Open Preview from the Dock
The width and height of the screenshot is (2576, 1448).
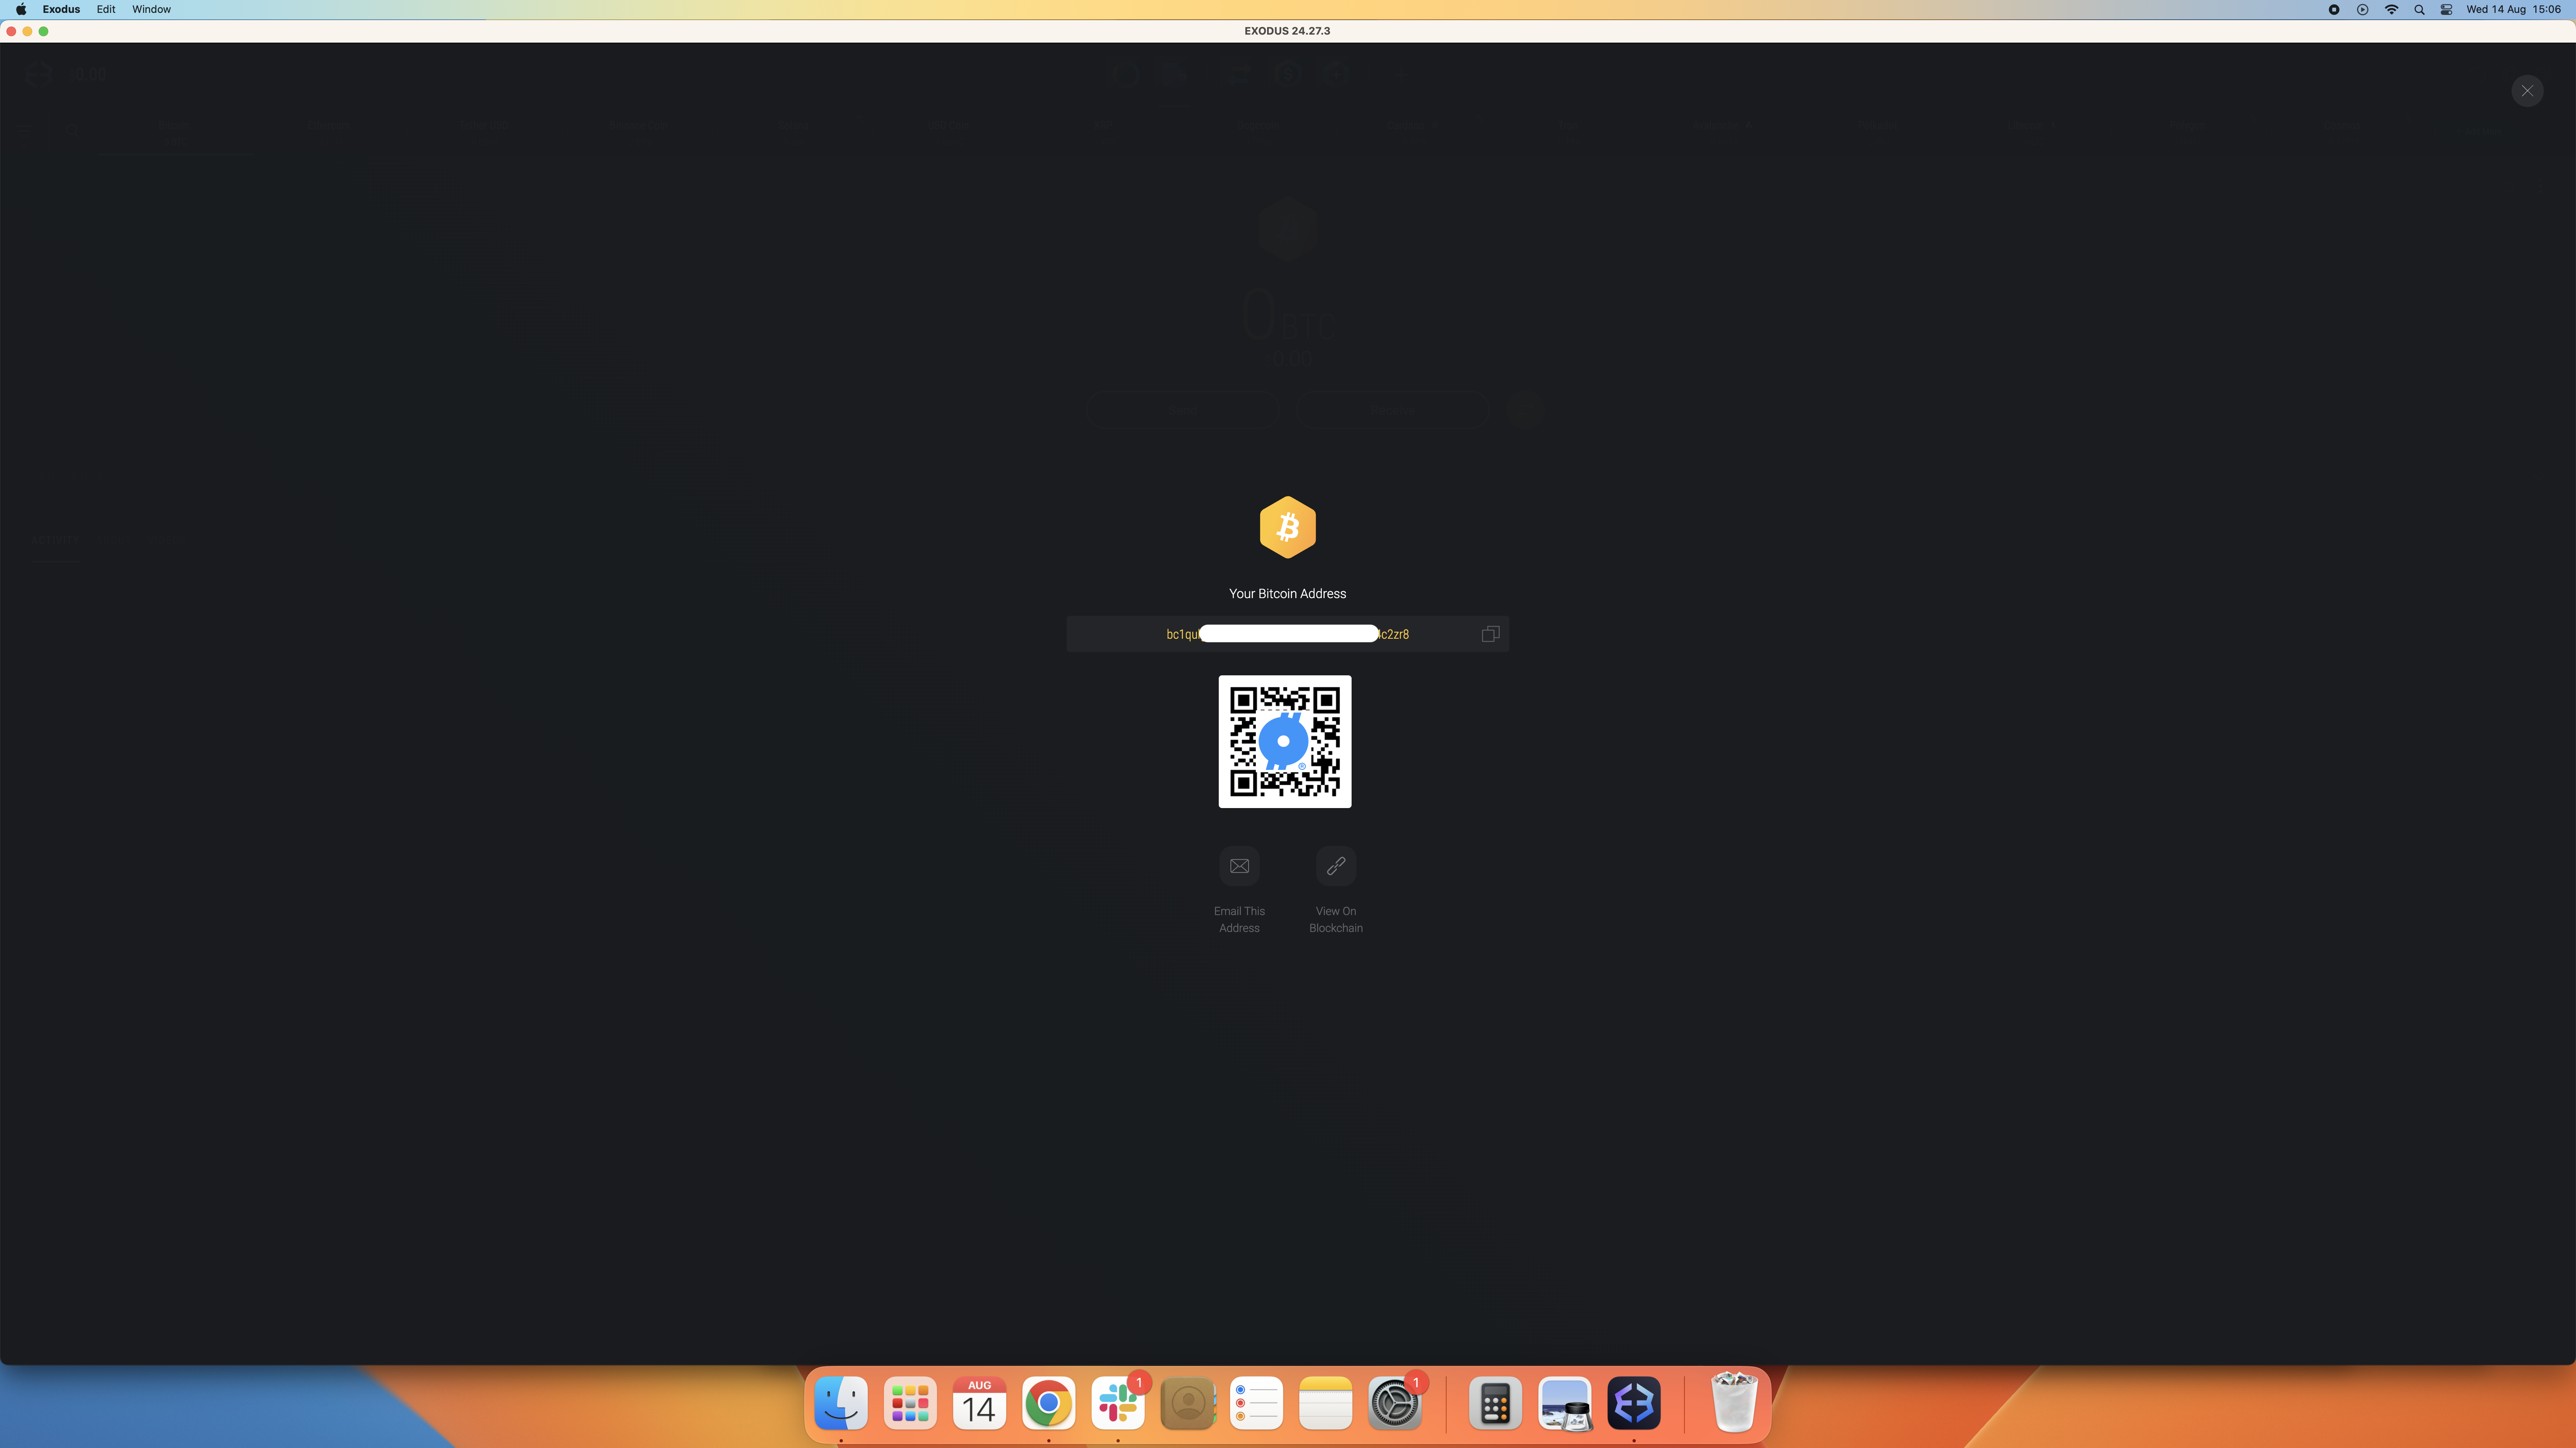coord(1565,1403)
